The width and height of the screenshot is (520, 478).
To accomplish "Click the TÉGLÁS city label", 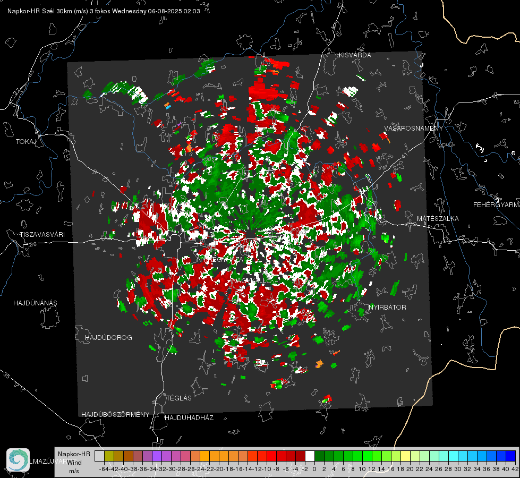I will pyautogui.click(x=179, y=398).
